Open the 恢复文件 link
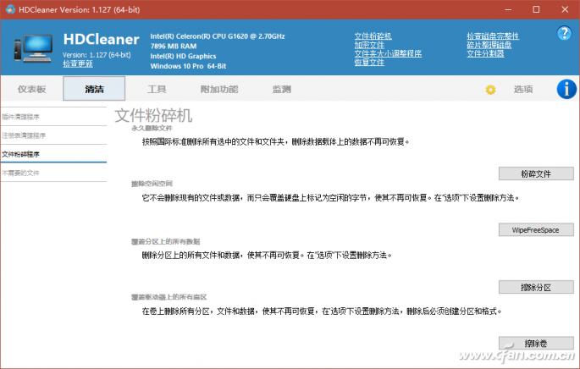This screenshot has width=580, height=369. coord(369,62)
